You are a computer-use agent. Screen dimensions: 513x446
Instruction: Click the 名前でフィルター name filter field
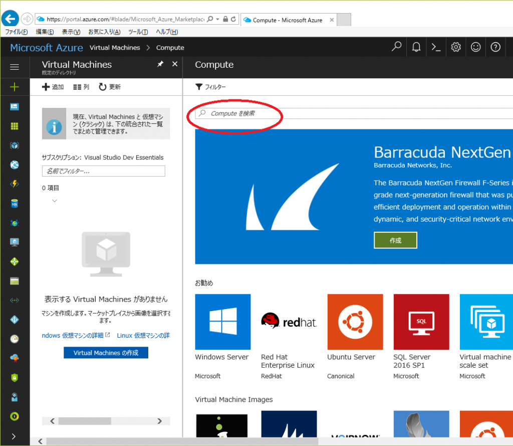click(103, 171)
